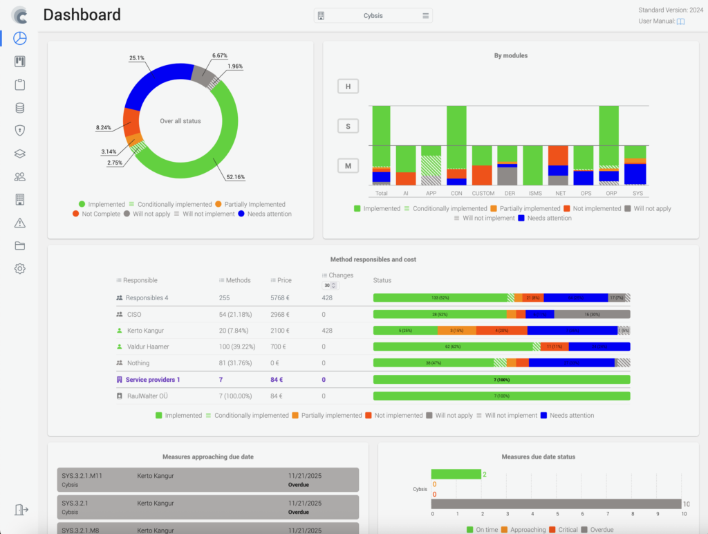
Task: Open the database stack icon in sidebar
Action: pos(20,108)
